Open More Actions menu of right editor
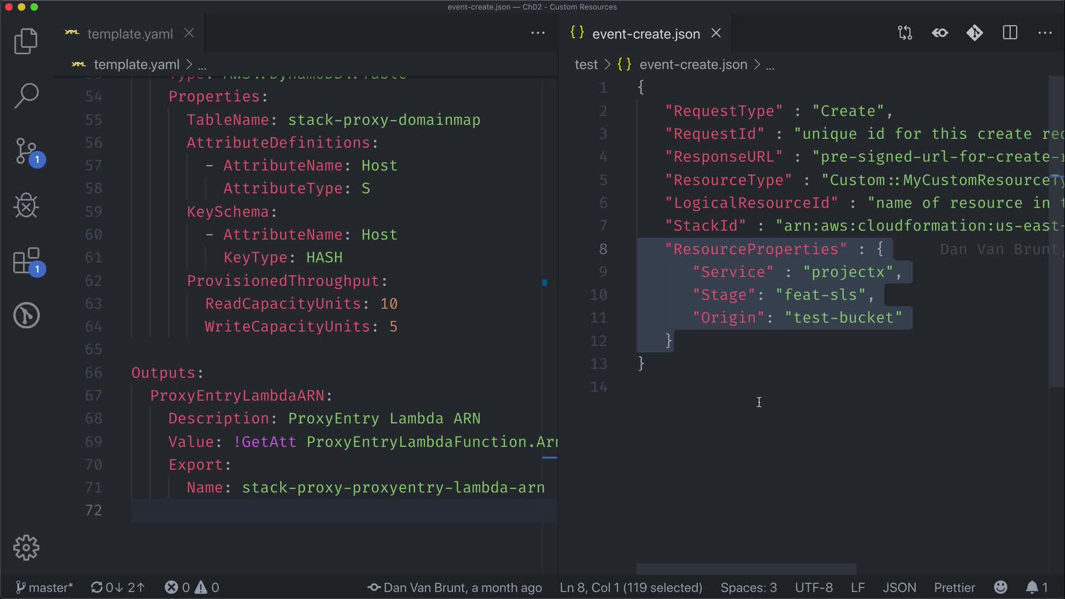This screenshot has height=599, width=1065. click(x=1044, y=33)
